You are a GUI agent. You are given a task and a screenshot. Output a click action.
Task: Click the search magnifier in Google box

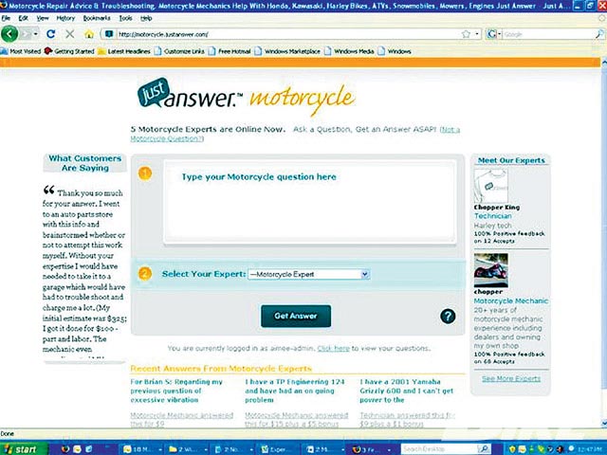pyautogui.click(x=599, y=34)
